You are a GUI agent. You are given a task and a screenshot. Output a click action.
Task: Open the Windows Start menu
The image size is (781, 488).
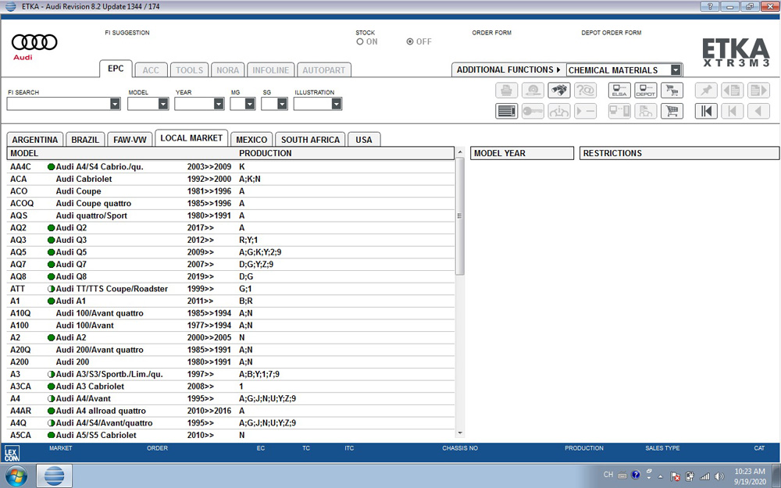pos(16,476)
